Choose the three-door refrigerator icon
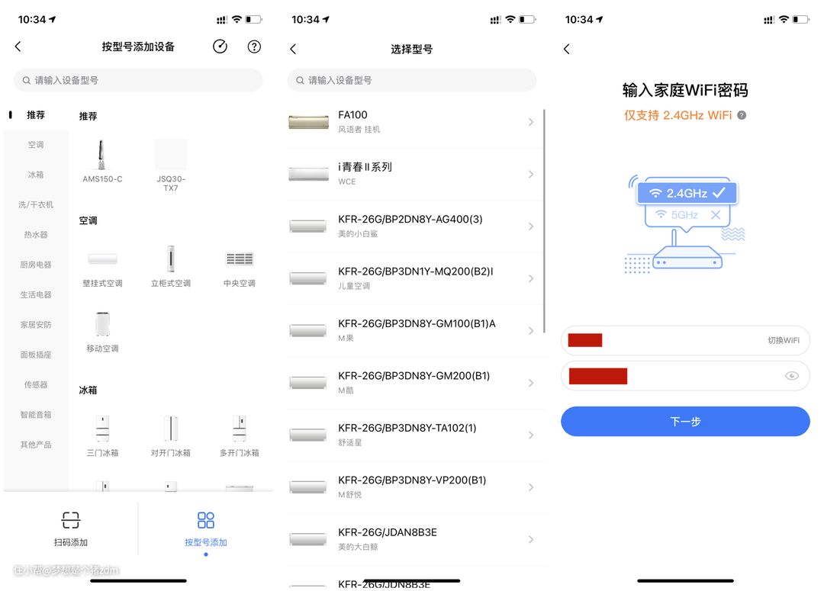Viewport: 824px width, 591px height. point(102,429)
